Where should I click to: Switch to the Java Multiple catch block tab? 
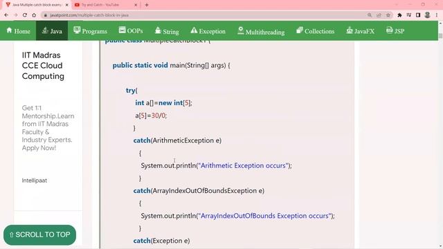tap(37, 5)
